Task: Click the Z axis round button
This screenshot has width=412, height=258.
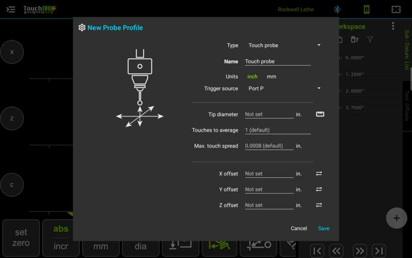Action: click(12, 118)
